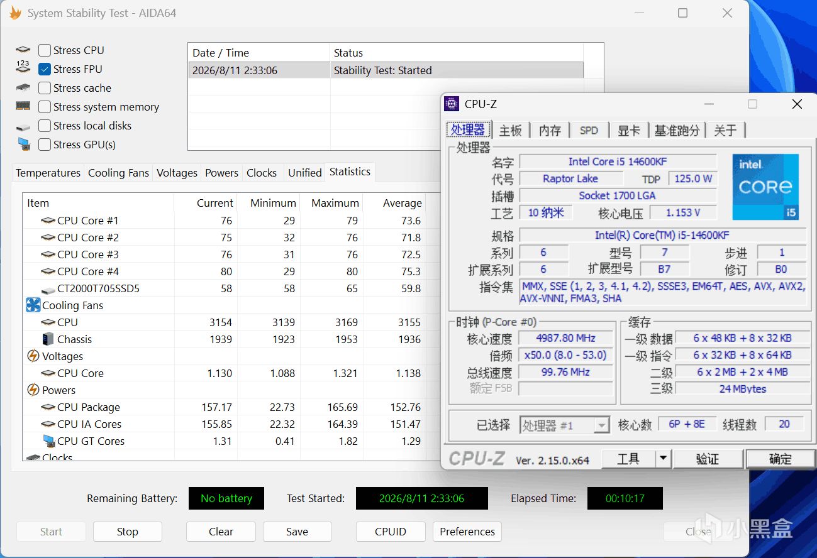Click the chip icon on CPU Core #2 row
817x558 pixels.
click(x=48, y=238)
